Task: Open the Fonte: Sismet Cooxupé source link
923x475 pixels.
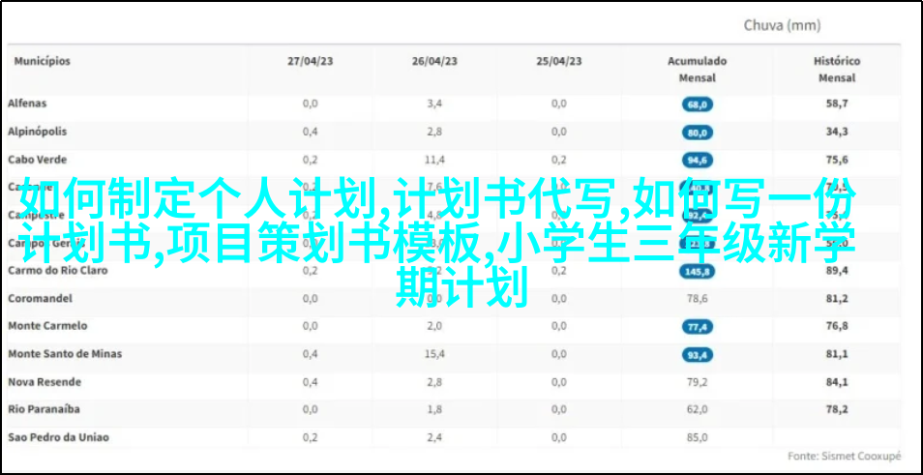Action: pyautogui.click(x=843, y=456)
